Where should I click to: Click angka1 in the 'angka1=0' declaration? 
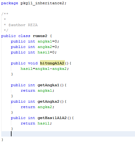pyautogui.click(x=45, y=41)
